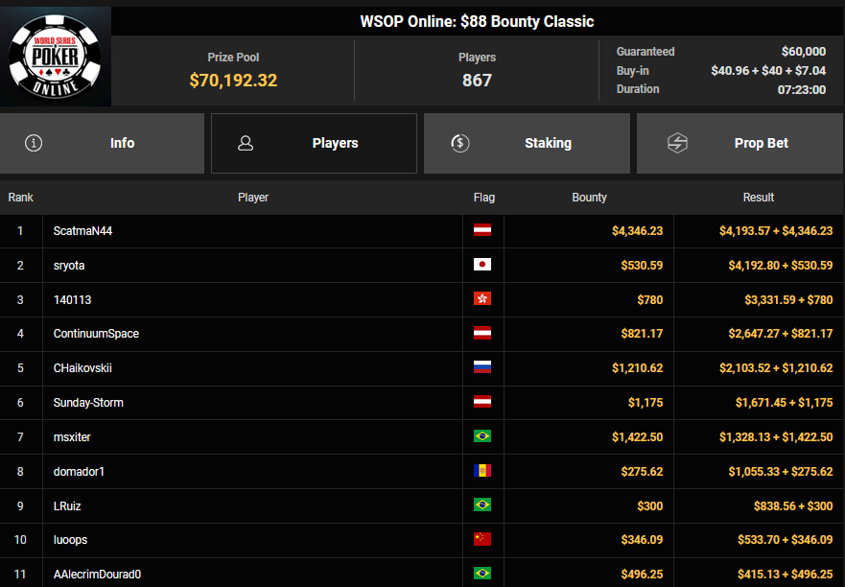Click the Staking dollar coin icon
This screenshot has height=587, width=845.
point(459,143)
